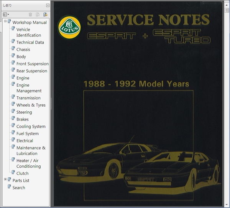This screenshot has height=208, width=230.
Task: Jump to the Body bookmark
Action: [21, 57]
